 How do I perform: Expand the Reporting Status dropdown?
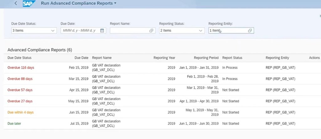coord(201,31)
